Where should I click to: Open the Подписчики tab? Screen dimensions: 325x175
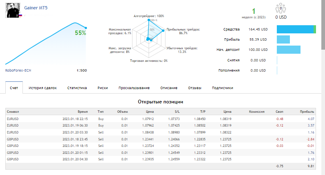pyautogui.click(x=223, y=88)
